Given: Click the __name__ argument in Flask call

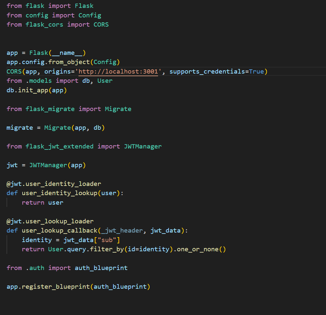Looking at the screenshot, I should (x=67, y=53).
